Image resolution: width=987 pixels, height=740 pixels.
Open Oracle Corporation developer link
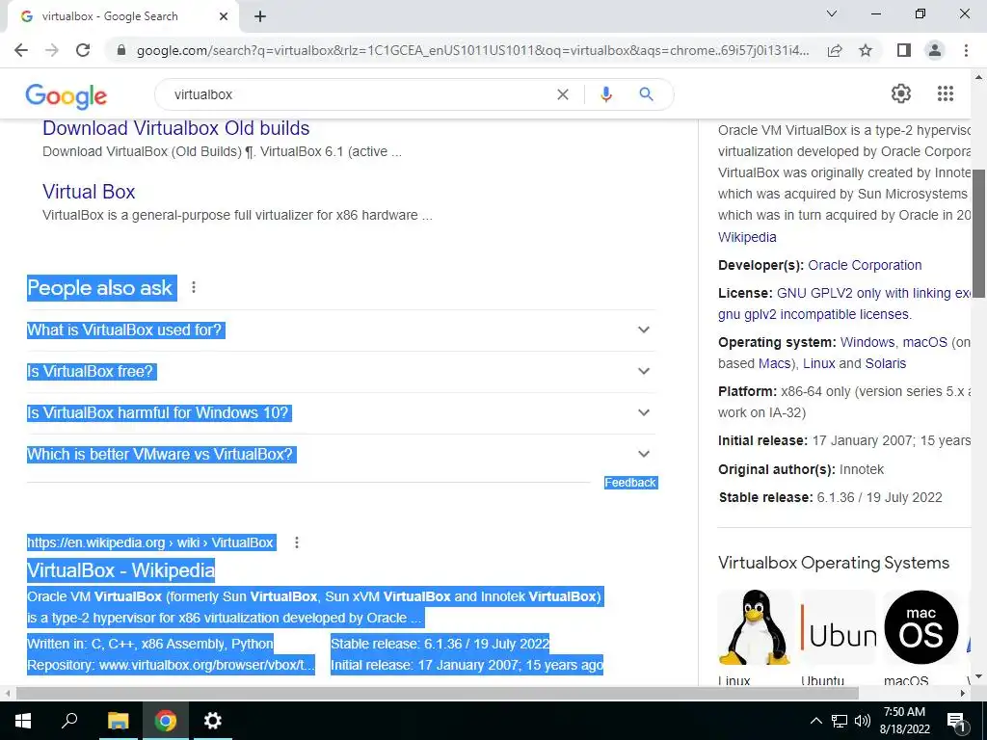coord(865,265)
